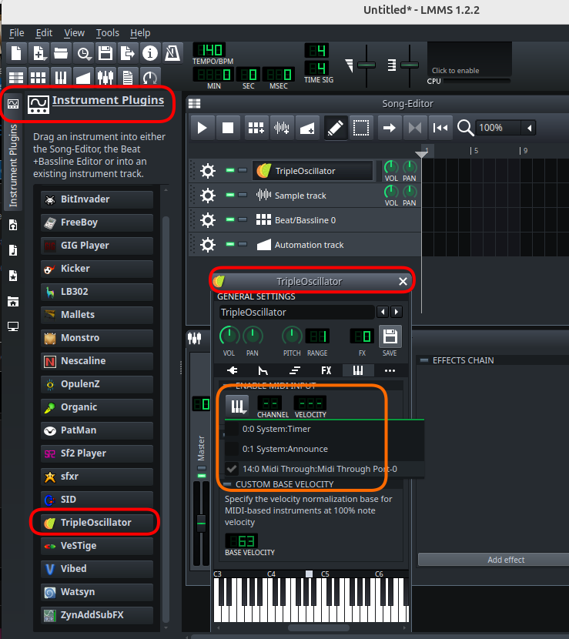Open Song-Editor window menu icon
The height and width of the screenshot is (639, 569).
coord(195,104)
